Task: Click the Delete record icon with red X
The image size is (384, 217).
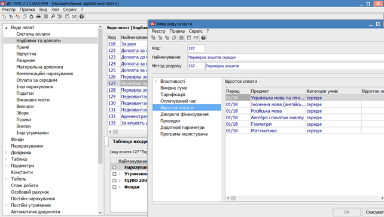Action: tap(17, 17)
